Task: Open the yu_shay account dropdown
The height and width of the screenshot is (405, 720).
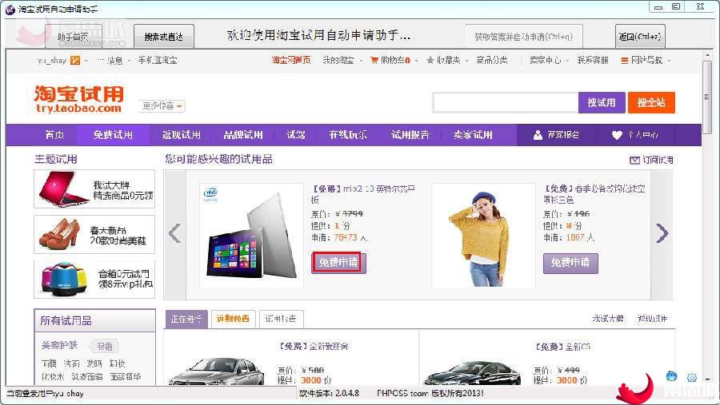Action: pyautogui.click(x=86, y=61)
